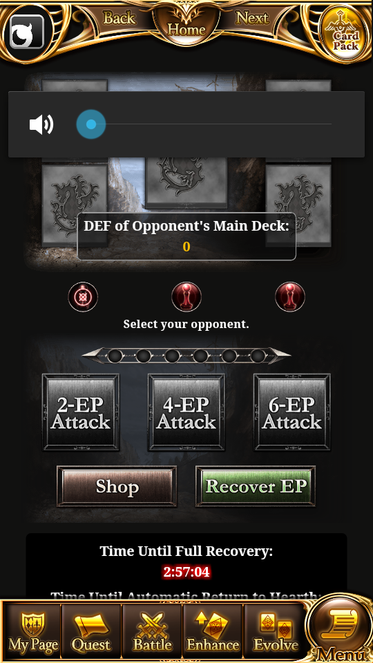Select the right red pawn opponent icon

click(290, 297)
